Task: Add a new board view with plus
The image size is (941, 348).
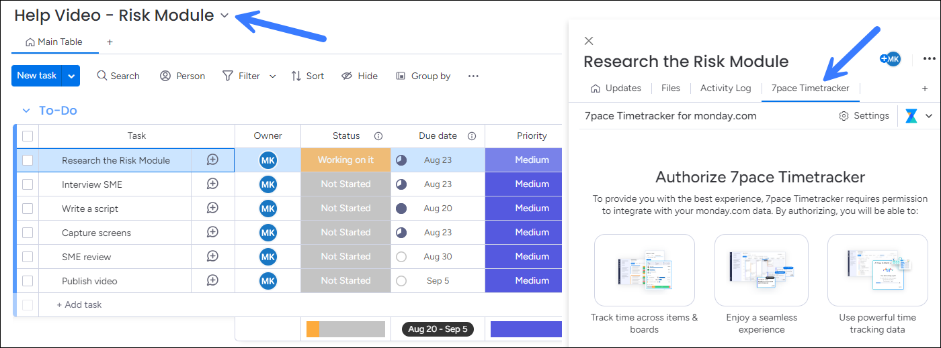Action: click(110, 42)
